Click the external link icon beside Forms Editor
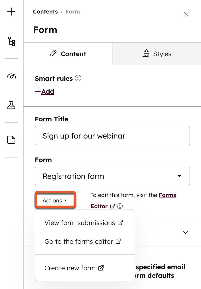The image size is (201, 289). (x=112, y=206)
